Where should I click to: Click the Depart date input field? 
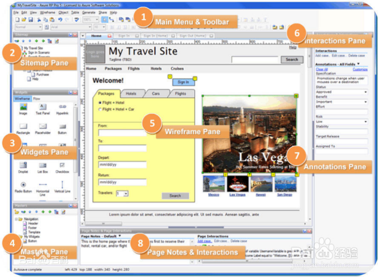(x=123, y=165)
